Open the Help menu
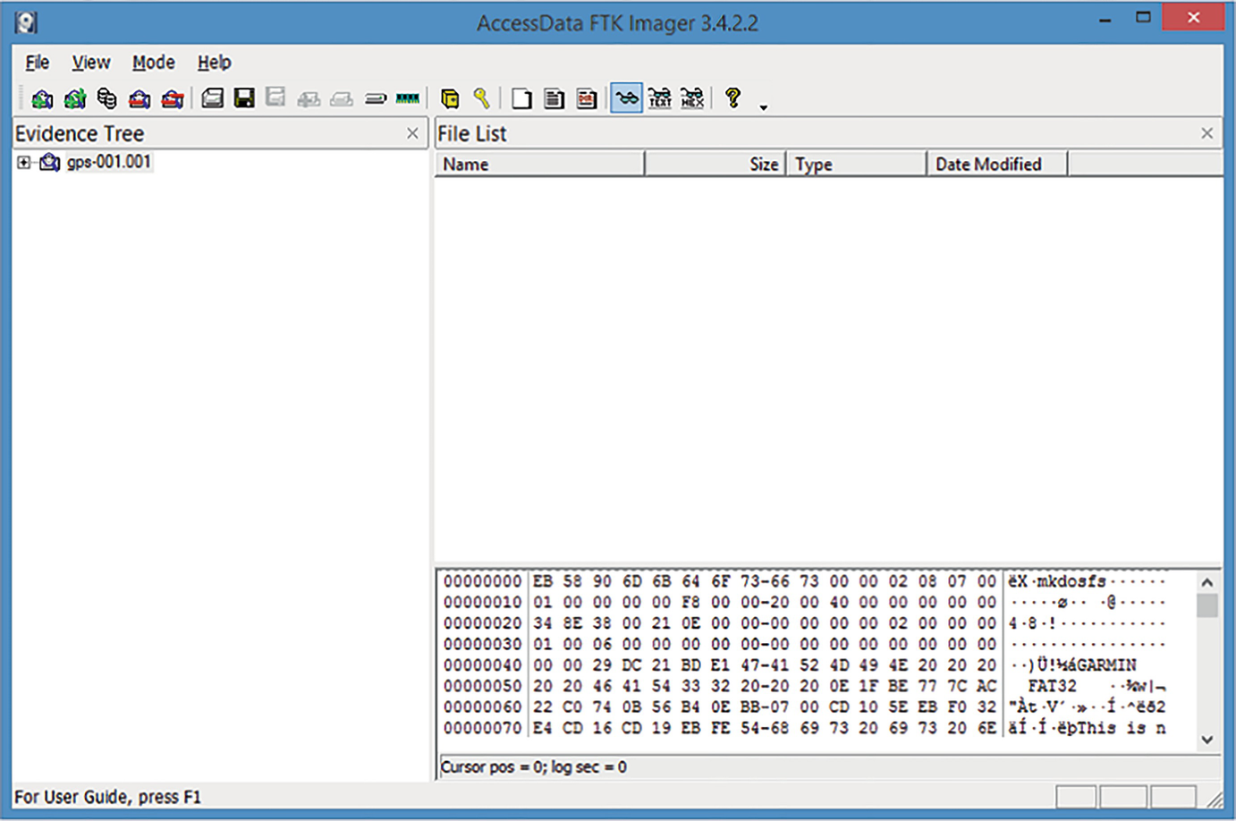Image resolution: width=1236 pixels, height=821 pixels. pos(215,63)
